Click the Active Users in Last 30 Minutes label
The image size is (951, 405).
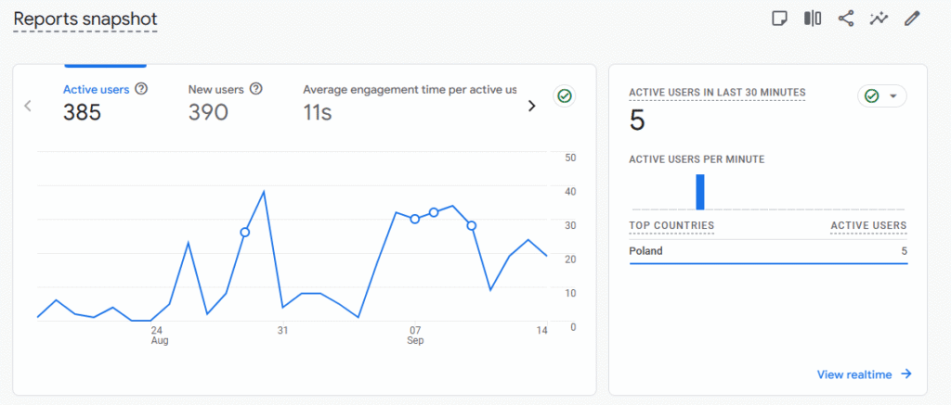coord(717,93)
